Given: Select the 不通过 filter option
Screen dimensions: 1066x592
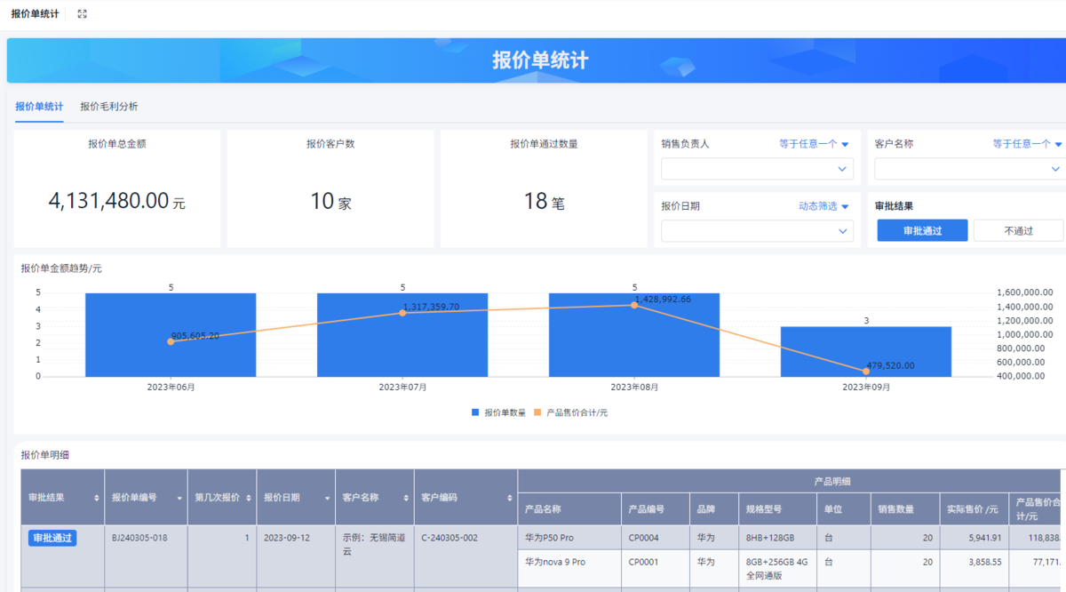Looking at the screenshot, I should (x=1018, y=230).
